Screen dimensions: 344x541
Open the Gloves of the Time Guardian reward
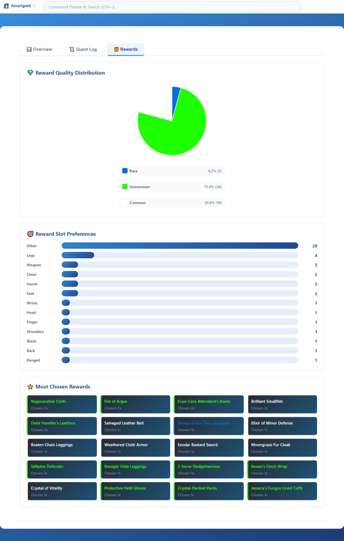208,426
